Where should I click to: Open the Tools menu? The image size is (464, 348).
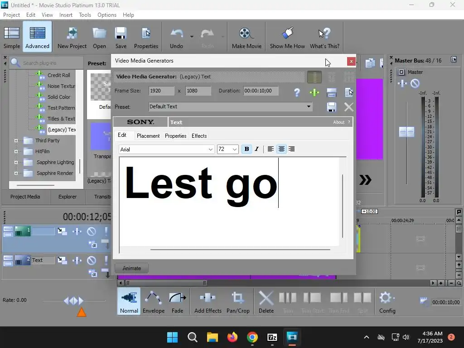pos(85,15)
